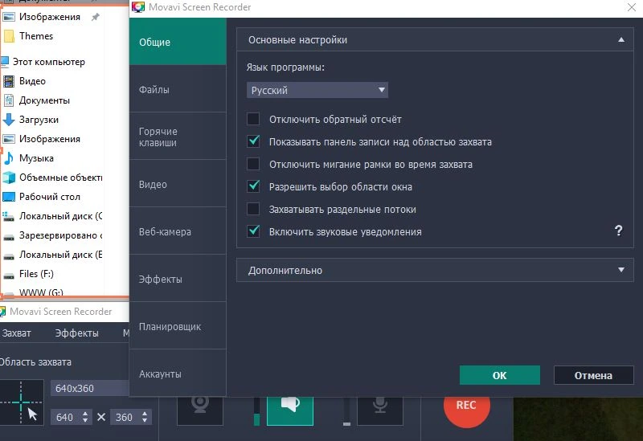Click the capture width field 640
This screenshot has height=441, width=643.
(66, 417)
